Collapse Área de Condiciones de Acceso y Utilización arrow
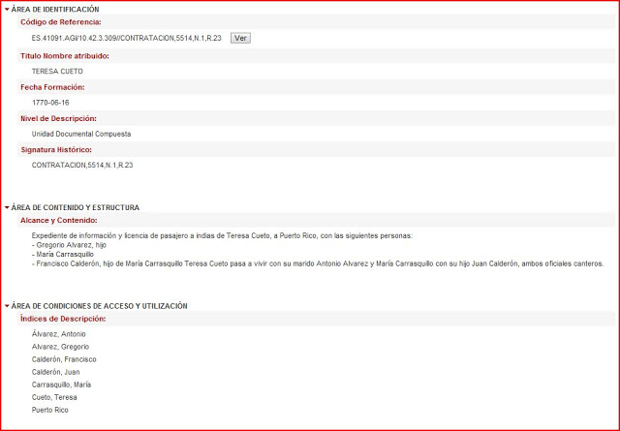This screenshot has width=620, height=431. coord(7,306)
